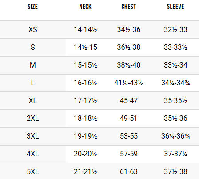Select the 2XL size row label

click(x=33, y=118)
